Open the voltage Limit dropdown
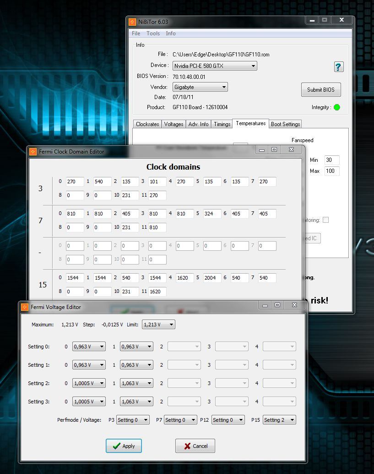The height and width of the screenshot is (474, 374). 158,325
